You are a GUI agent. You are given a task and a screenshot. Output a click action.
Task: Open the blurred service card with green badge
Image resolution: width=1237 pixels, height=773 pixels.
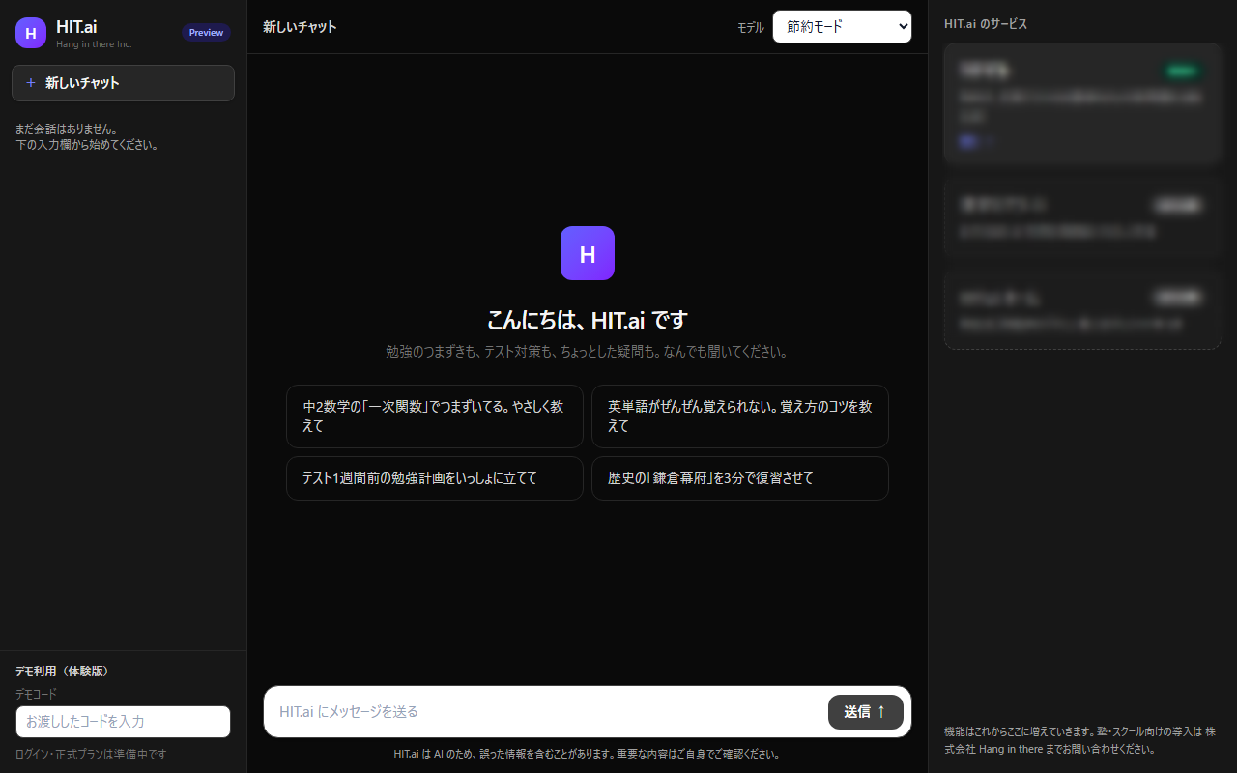coord(1082,103)
